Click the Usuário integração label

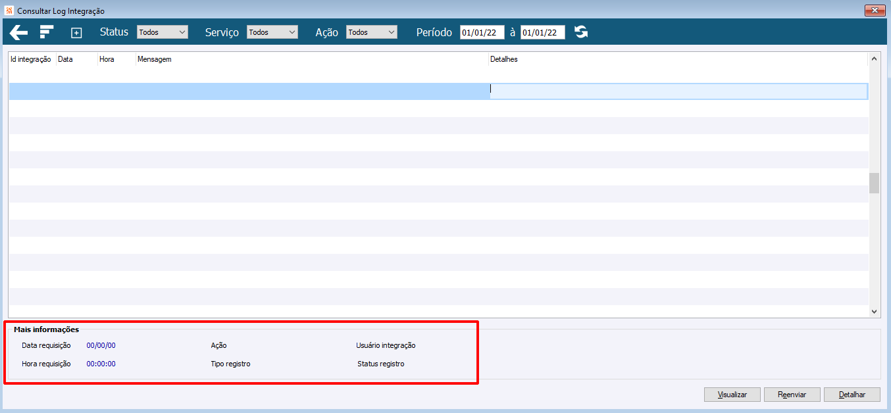point(386,345)
